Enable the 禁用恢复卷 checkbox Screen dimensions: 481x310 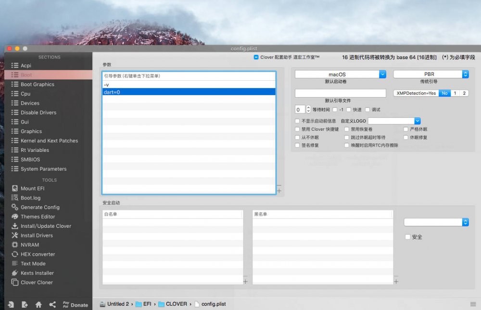coord(347,129)
